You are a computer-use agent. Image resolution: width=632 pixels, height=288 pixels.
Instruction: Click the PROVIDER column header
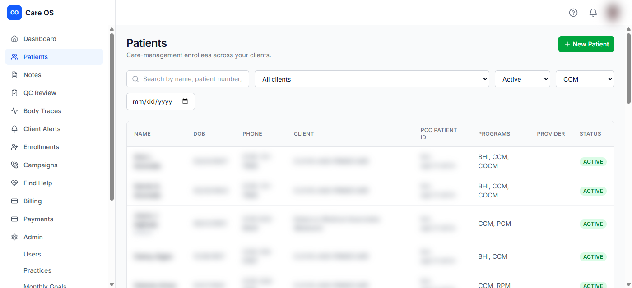click(x=551, y=134)
